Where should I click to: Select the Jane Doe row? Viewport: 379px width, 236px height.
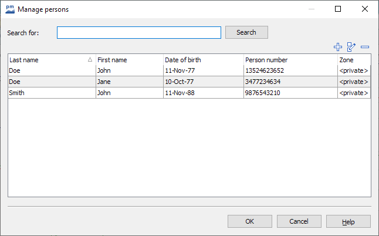coord(52,82)
